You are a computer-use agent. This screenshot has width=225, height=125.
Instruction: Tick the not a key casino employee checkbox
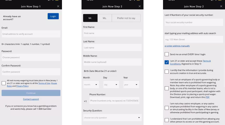[x=167, y=108]
